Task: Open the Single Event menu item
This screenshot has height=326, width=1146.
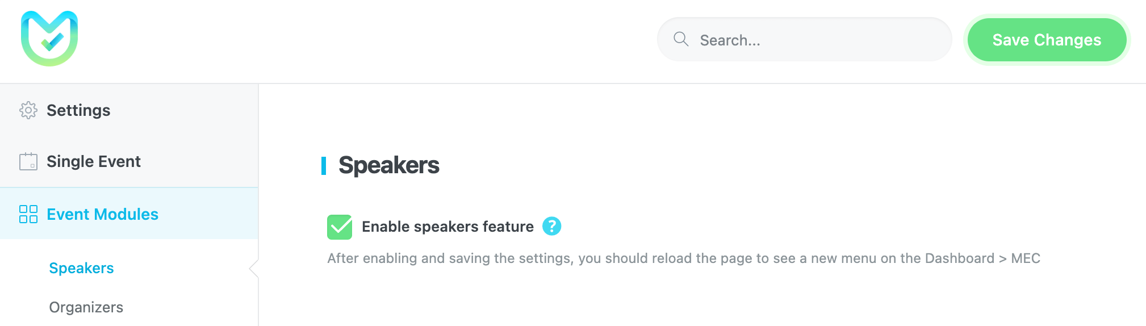Action: tap(94, 162)
